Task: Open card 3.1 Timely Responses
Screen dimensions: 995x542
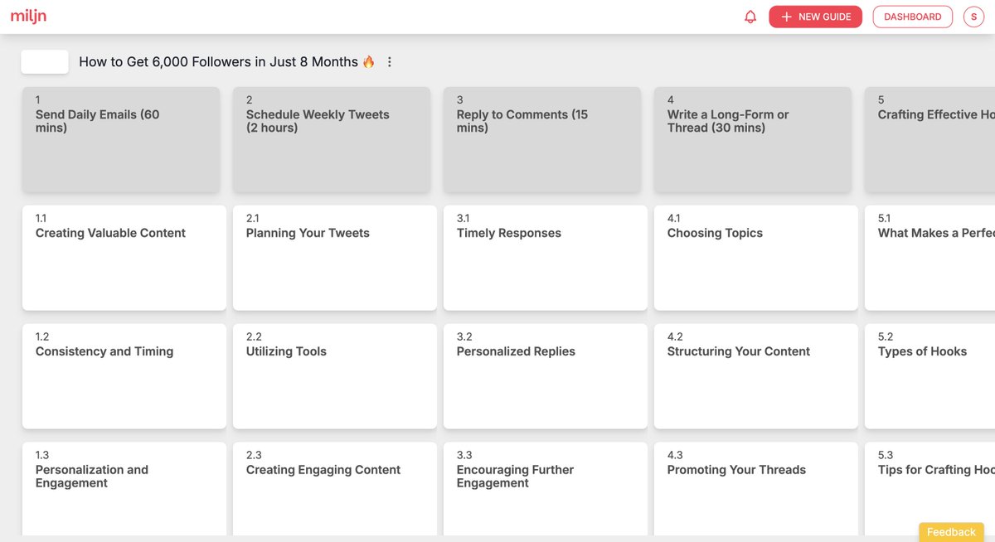Action: pos(546,258)
